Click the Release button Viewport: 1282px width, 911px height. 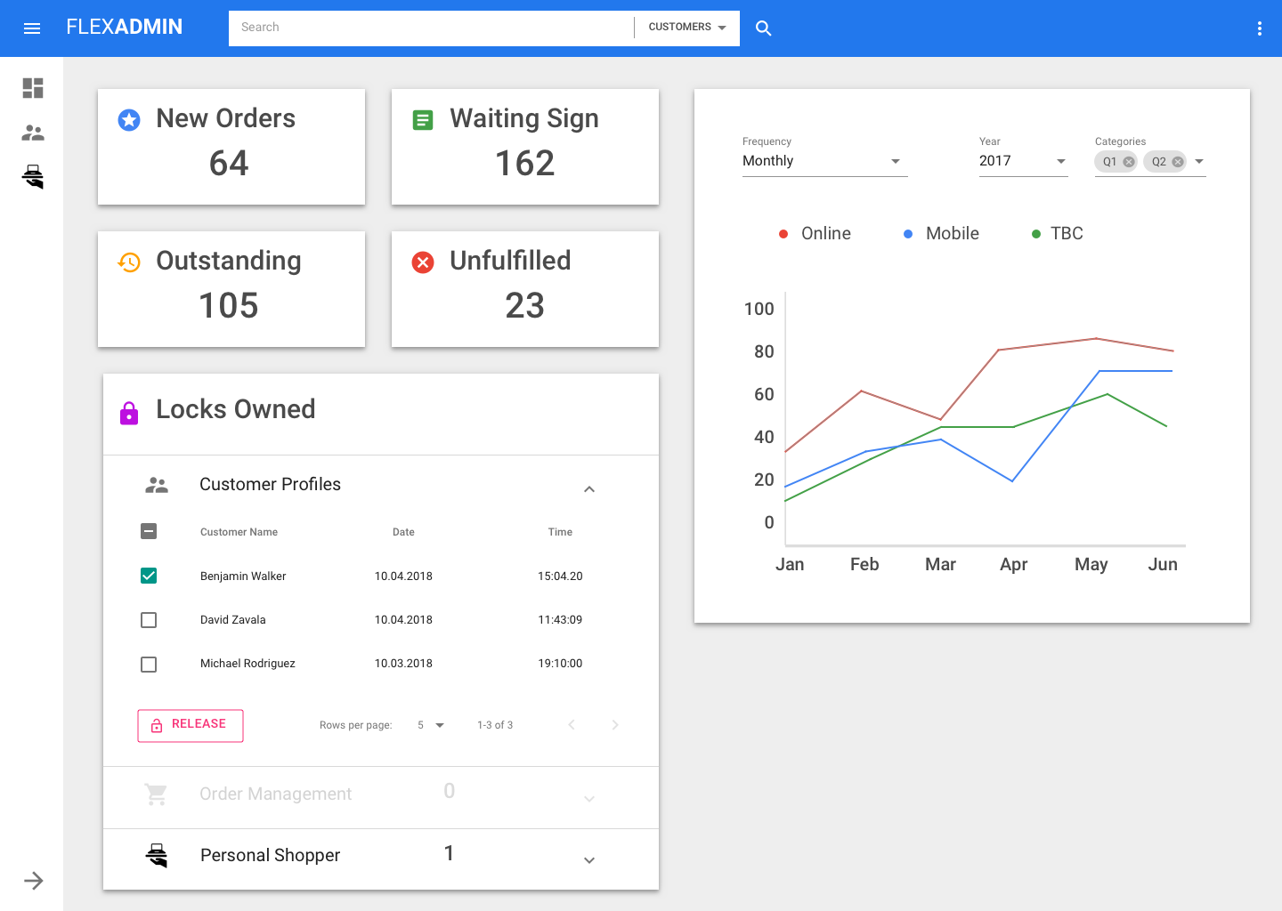191,725
